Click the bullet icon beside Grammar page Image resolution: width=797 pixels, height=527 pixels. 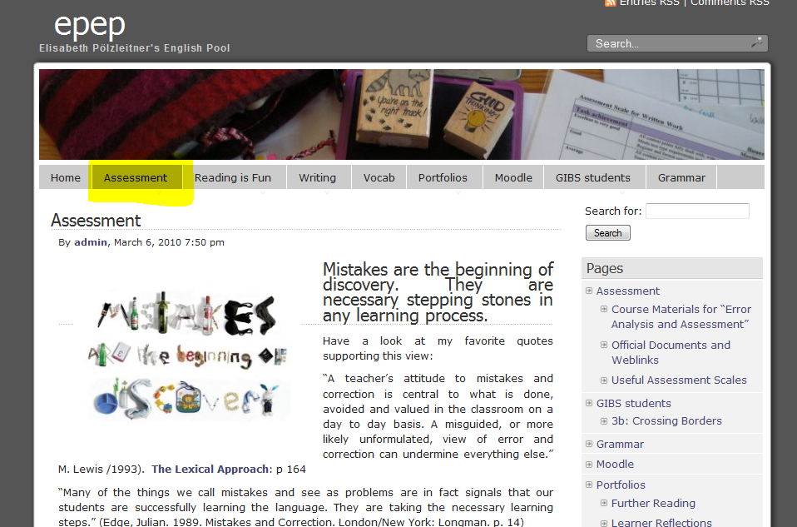click(x=589, y=444)
